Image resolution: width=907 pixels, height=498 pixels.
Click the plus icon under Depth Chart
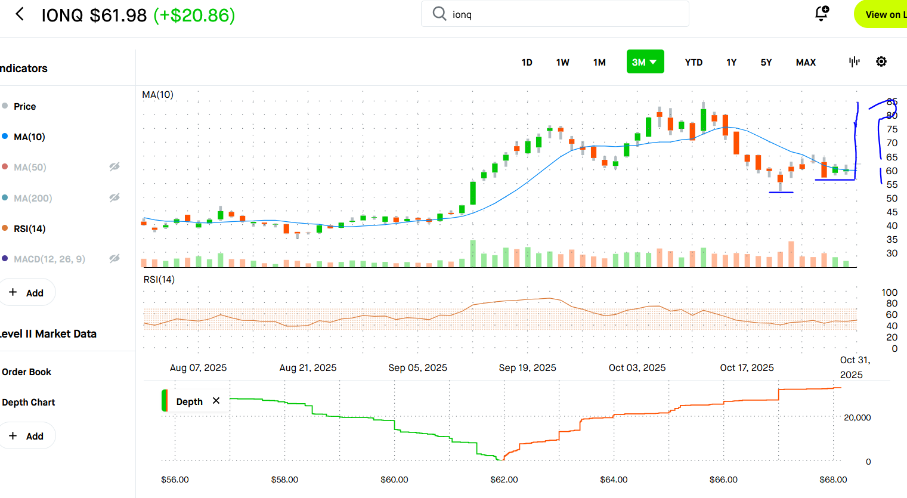tap(13, 435)
